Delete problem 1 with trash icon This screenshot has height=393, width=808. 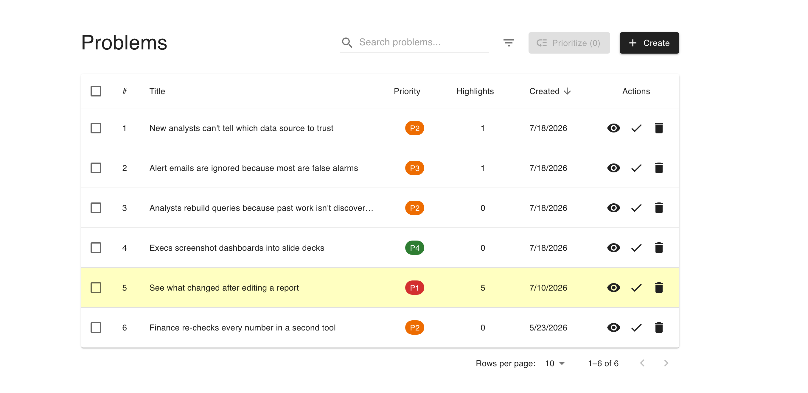pos(658,128)
